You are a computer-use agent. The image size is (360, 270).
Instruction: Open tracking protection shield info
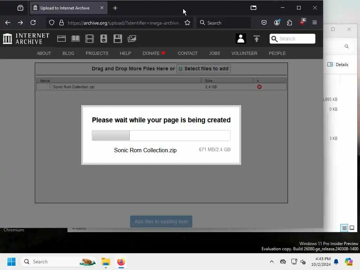[52, 22]
